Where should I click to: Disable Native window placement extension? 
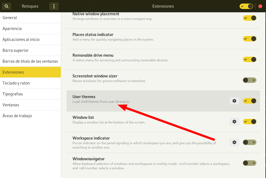tap(249, 18)
